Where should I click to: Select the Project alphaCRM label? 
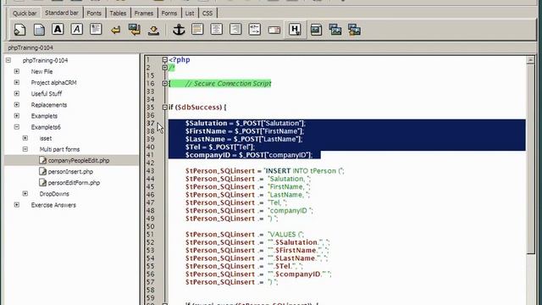pyautogui.click(x=53, y=83)
